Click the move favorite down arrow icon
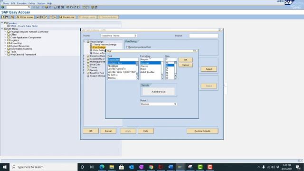The height and width of the screenshot is (171, 304). coord(51,17)
